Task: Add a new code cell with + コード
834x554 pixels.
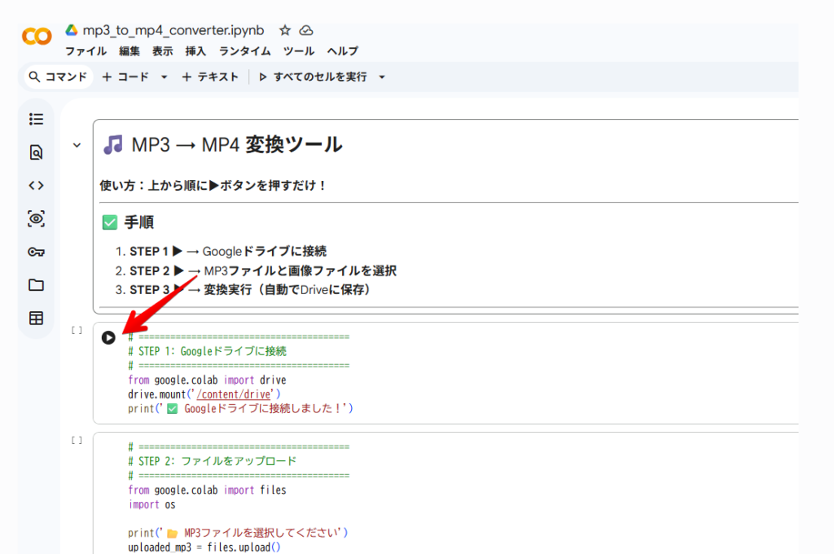Action: pyautogui.click(x=125, y=77)
